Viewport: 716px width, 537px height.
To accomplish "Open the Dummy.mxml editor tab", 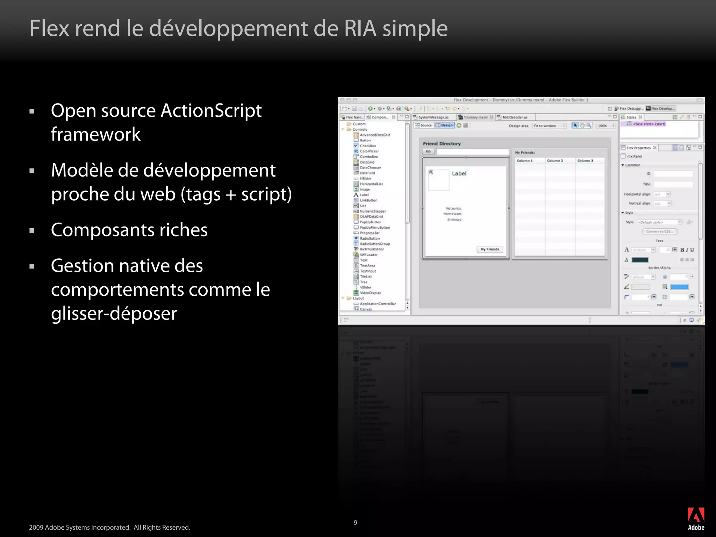I will pyautogui.click(x=476, y=117).
